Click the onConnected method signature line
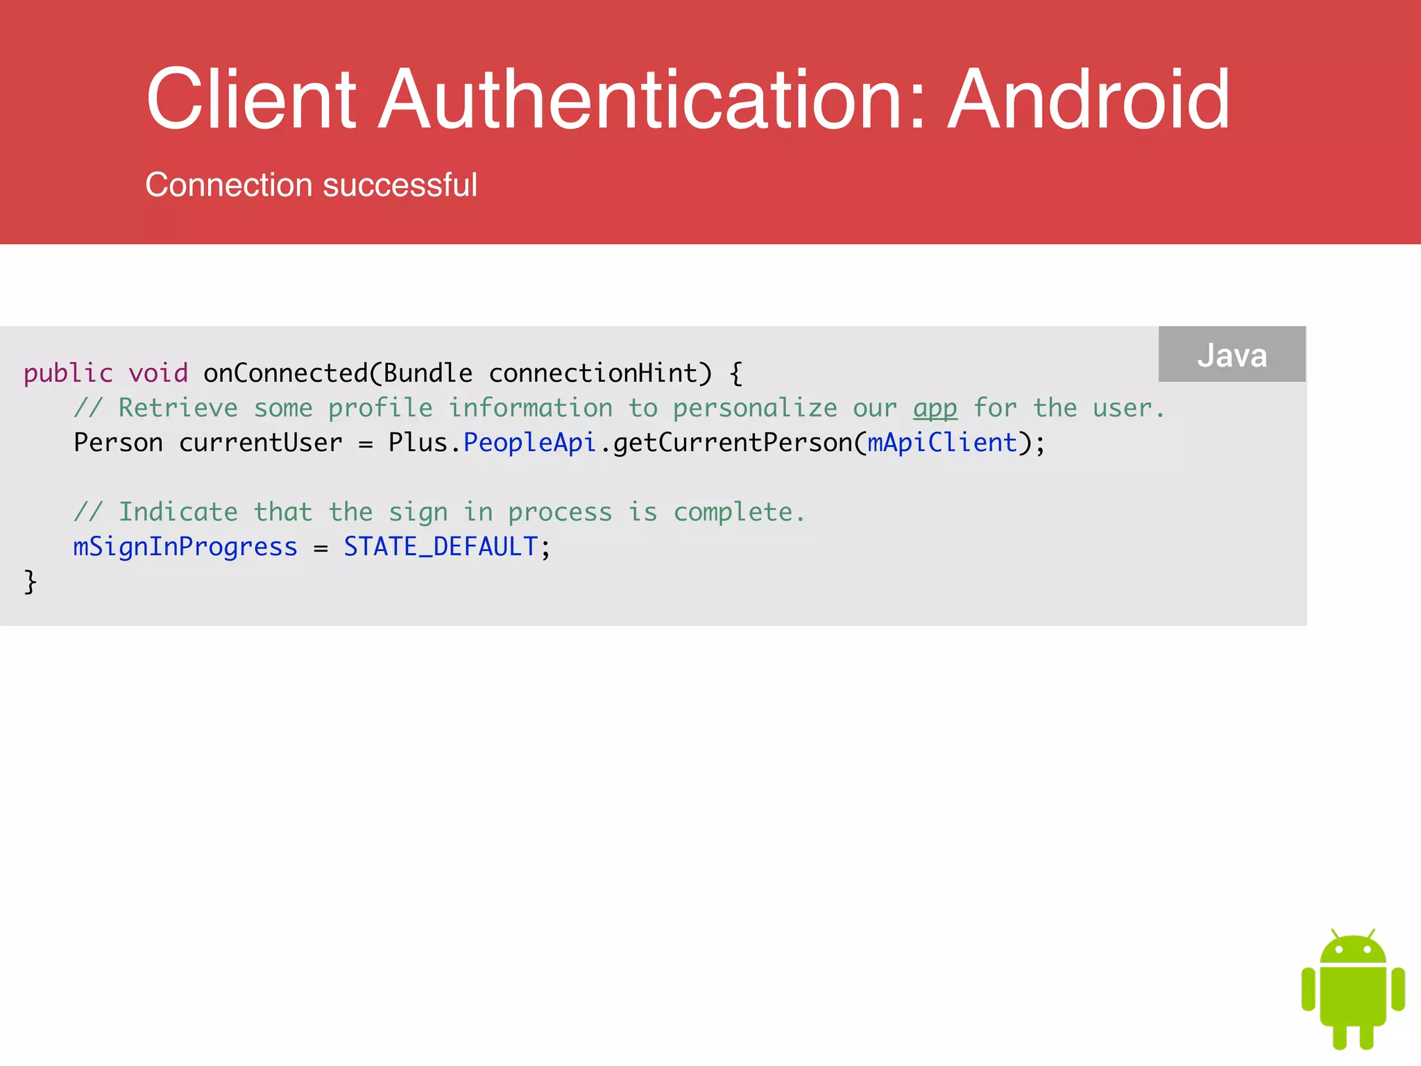Viewport: 1421px width, 1066px height. coord(383,374)
